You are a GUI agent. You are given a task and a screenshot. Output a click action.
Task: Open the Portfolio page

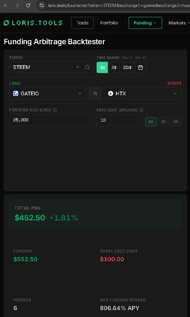(109, 23)
